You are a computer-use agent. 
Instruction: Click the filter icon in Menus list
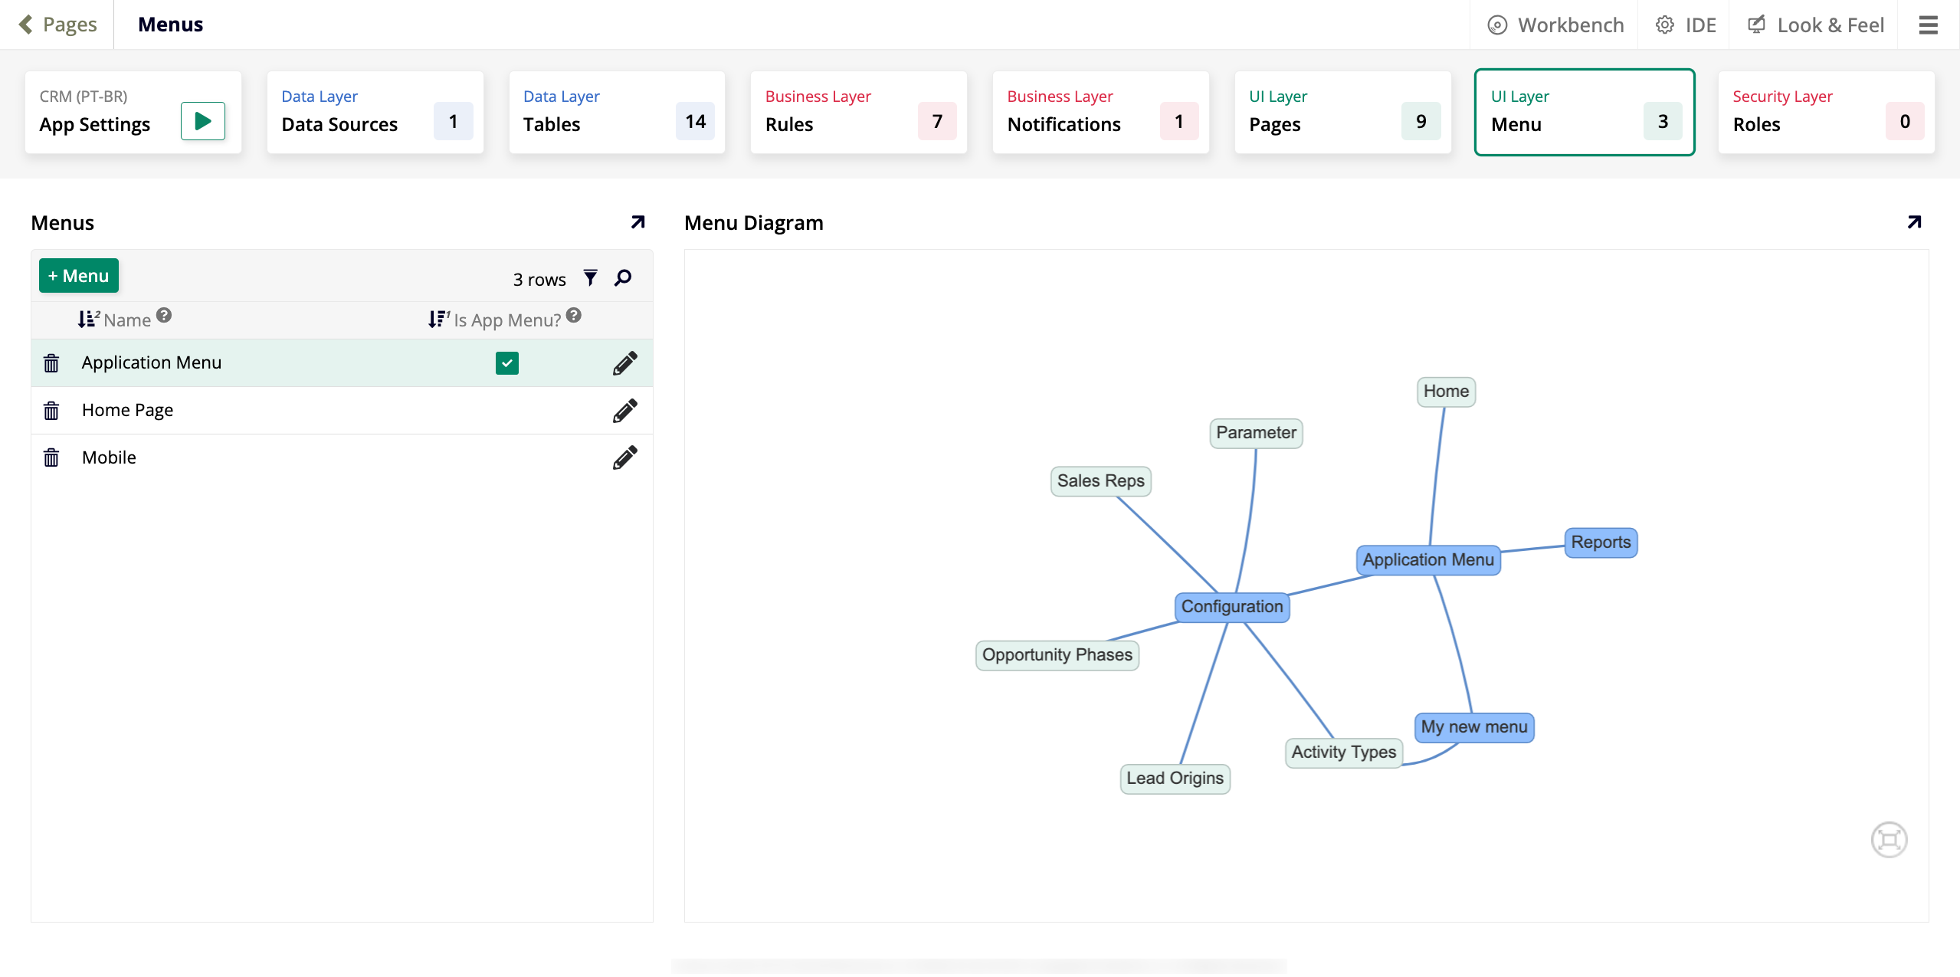point(590,278)
